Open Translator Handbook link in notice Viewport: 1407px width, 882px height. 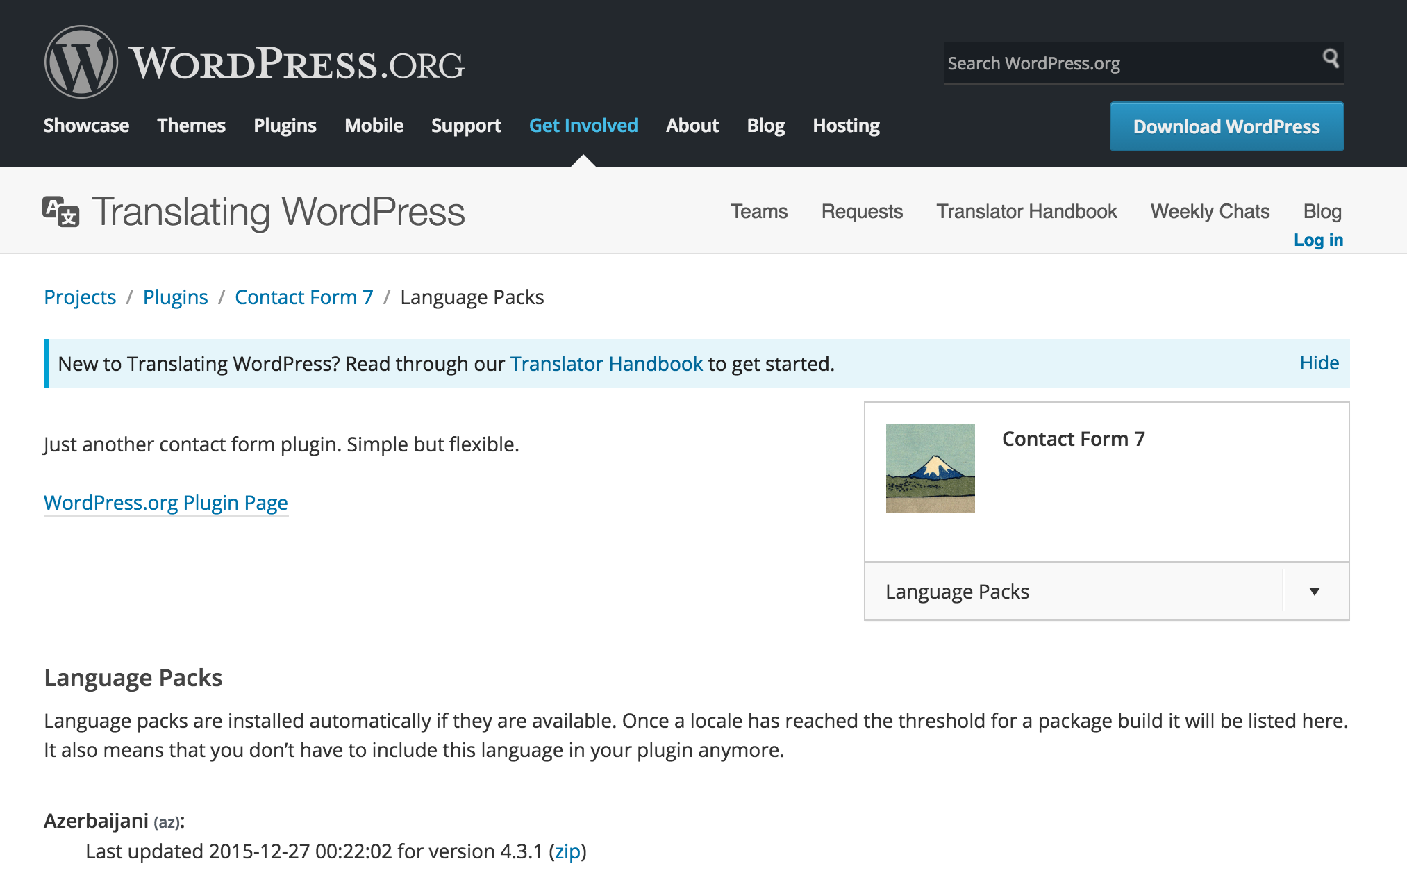point(606,364)
